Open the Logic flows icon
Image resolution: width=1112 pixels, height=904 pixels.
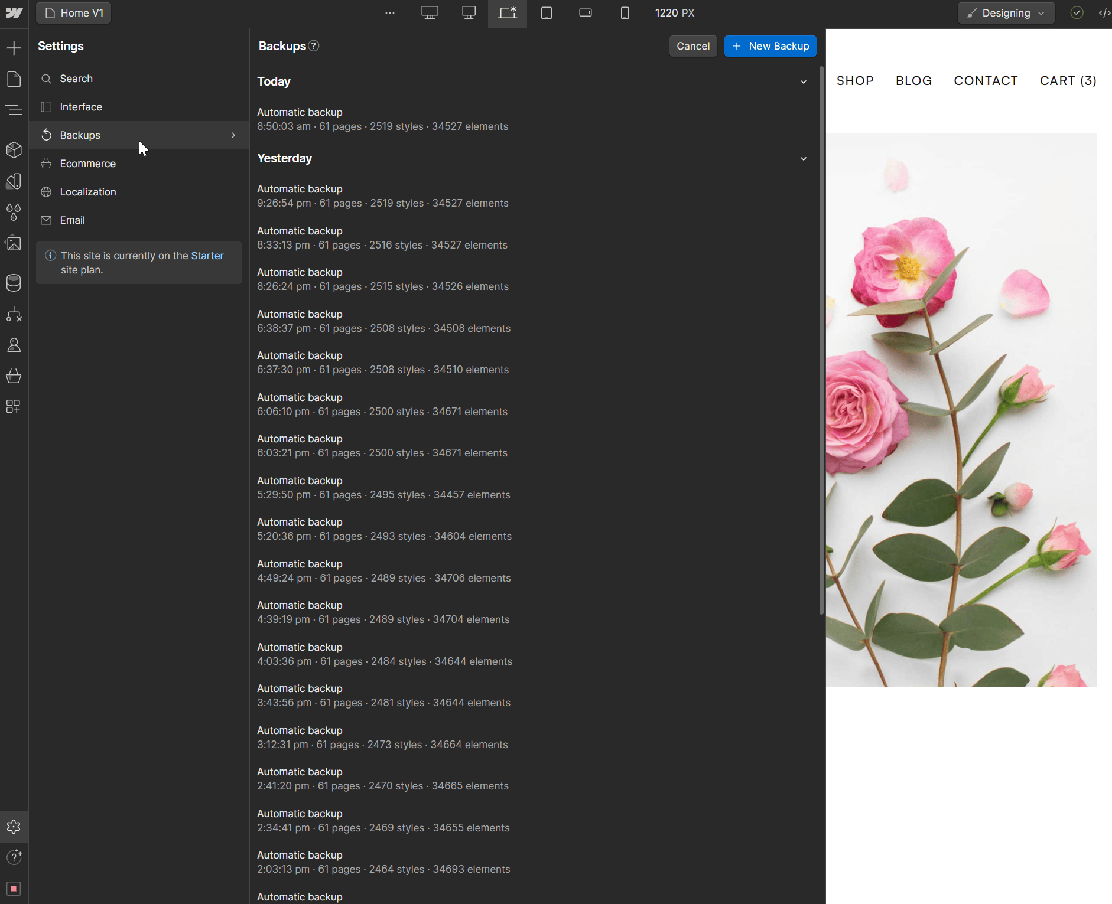[14, 314]
